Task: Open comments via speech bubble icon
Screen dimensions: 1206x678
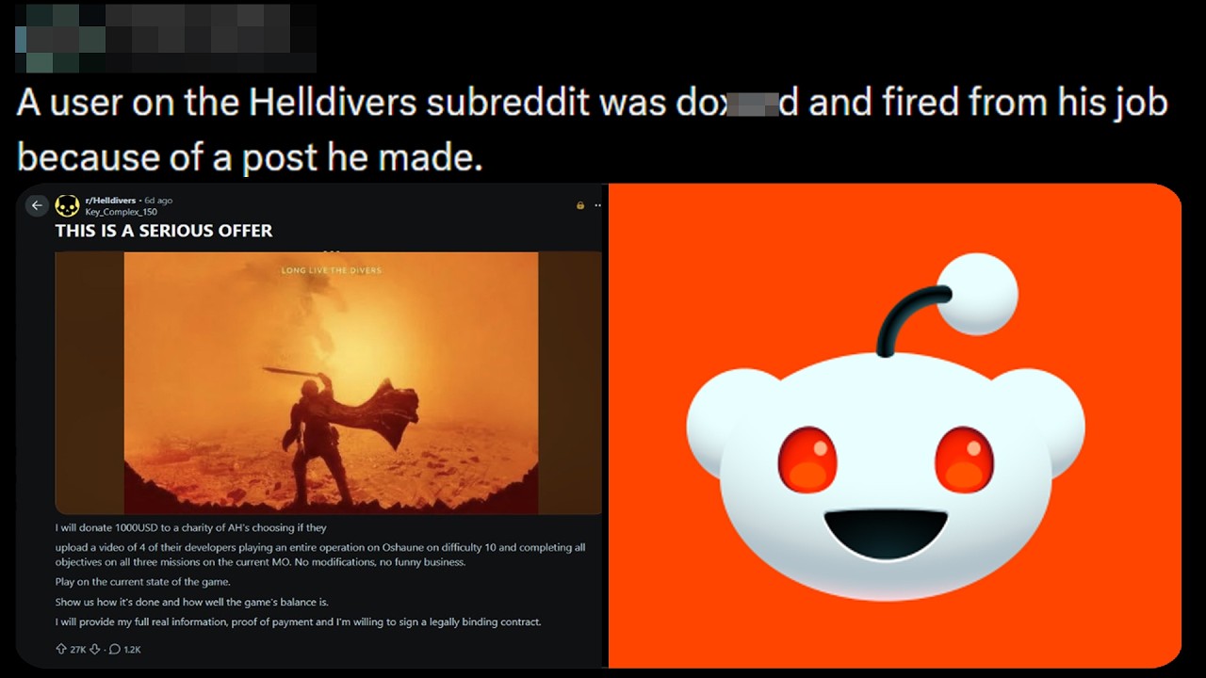Action: (x=115, y=649)
